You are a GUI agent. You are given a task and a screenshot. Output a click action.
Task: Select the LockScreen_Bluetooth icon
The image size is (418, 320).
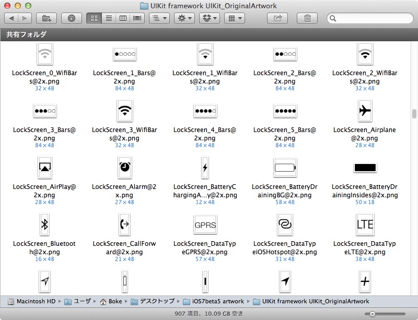pyautogui.click(x=45, y=224)
